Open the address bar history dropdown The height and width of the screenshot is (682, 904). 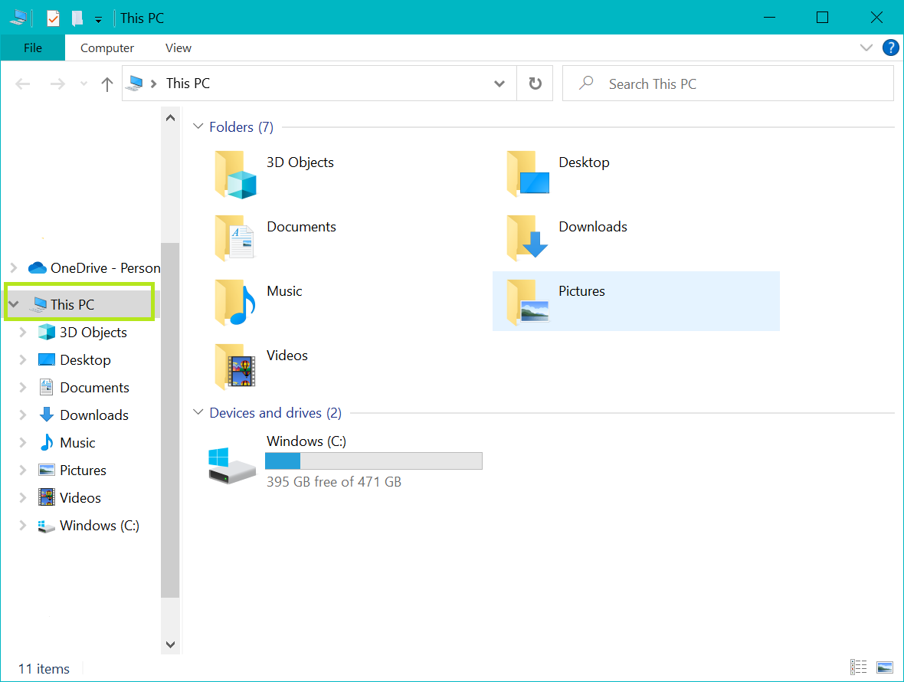(x=499, y=83)
